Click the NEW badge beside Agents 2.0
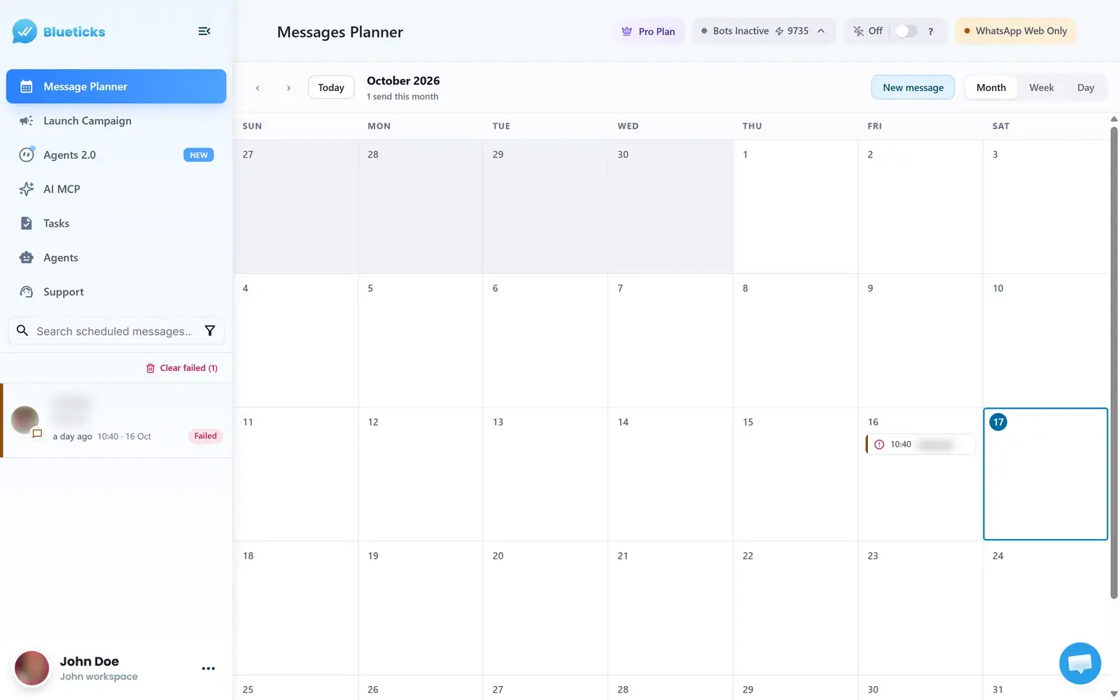Image resolution: width=1120 pixels, height=700 pixels. (199, 155)
